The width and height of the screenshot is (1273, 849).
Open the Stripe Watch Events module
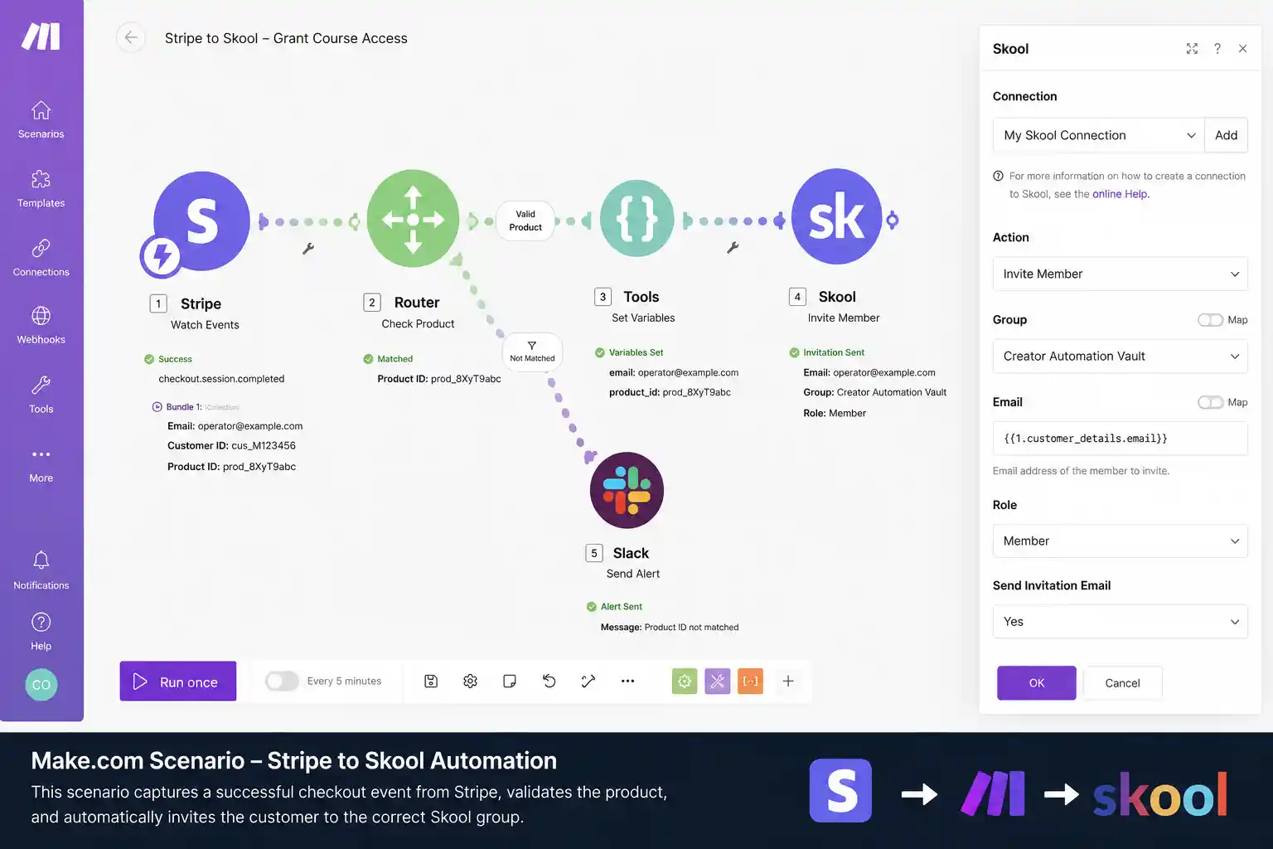pyautogui.click(x=201, y=221)
